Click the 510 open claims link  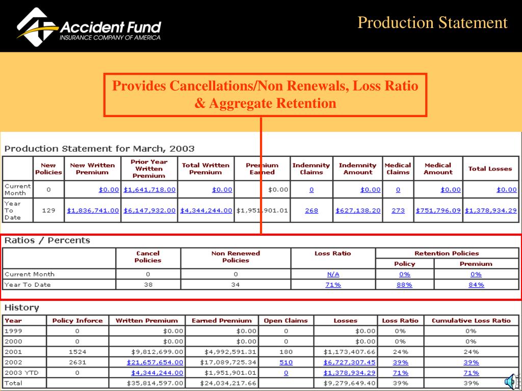click(286, 362)
